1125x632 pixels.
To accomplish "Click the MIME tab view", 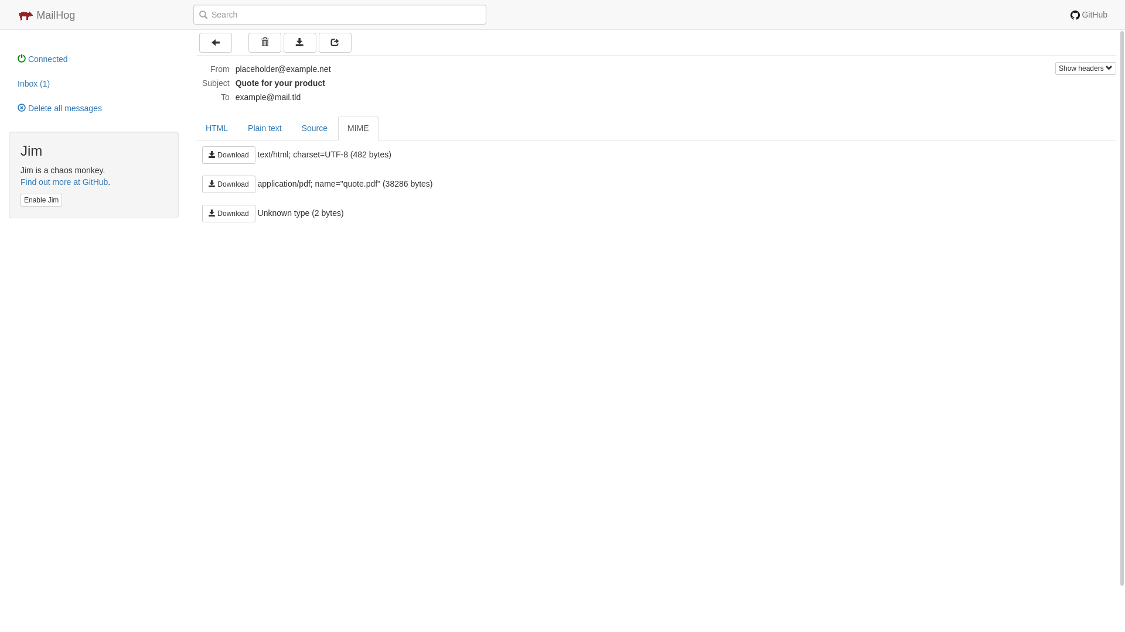I will coord(358,128).
